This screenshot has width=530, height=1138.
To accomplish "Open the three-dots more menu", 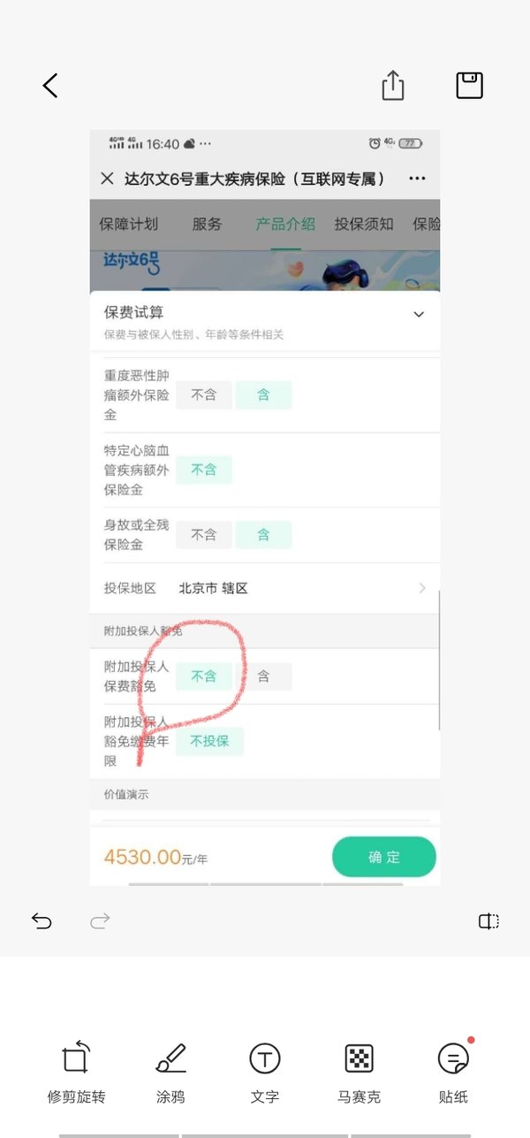I will pyautogui.click(x=417, y=179).
